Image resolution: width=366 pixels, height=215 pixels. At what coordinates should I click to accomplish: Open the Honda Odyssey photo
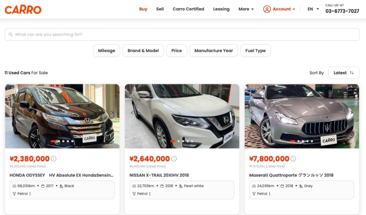coord(62,116)
